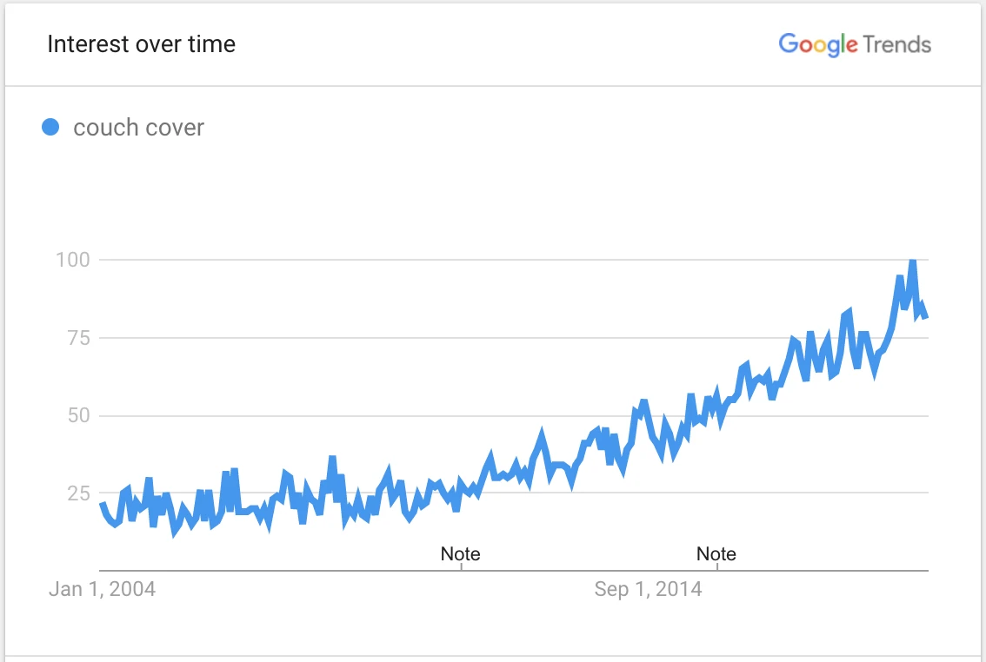The width and height of the screenshot is (986, 662).
Task: Click the word Trends in the logo
Action: (x=897, y=44)
